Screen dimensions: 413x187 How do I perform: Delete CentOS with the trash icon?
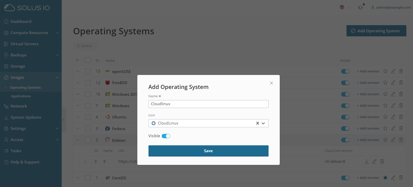[401, 178]
